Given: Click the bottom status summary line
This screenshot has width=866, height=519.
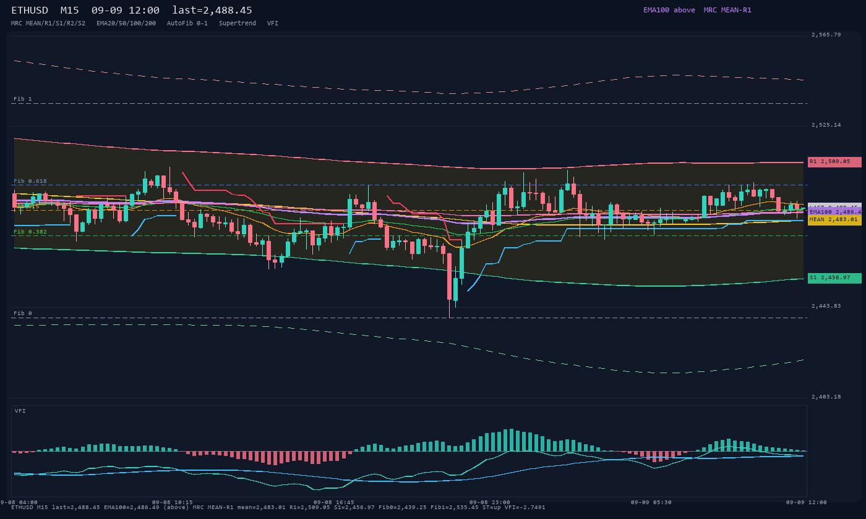Looking at the screenshot, I should (278, 507).
